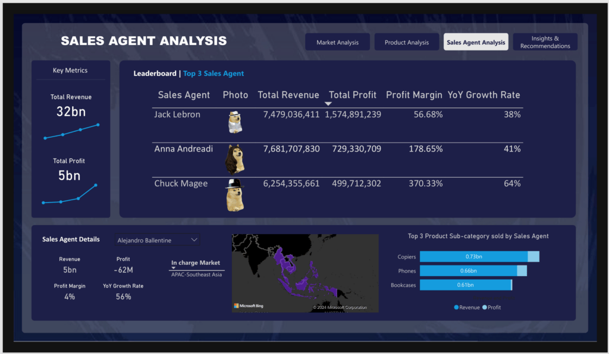The width and height of the screenshot is (609, 354).
Task: Click the Profit legend text
Action: [x=494, y=308]
